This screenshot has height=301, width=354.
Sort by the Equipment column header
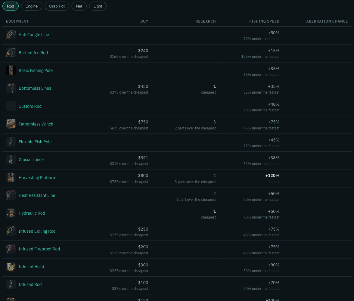point(17,21)
